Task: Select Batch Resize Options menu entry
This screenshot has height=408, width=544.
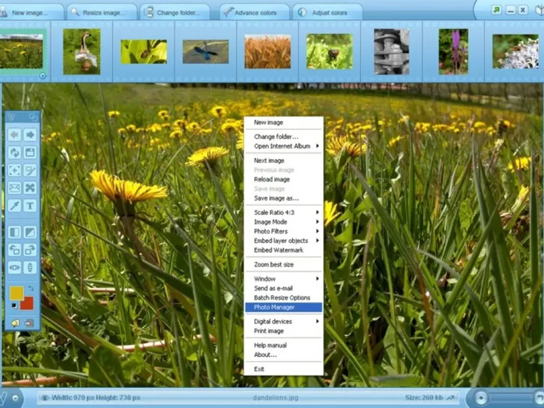Action: [282, 298]
